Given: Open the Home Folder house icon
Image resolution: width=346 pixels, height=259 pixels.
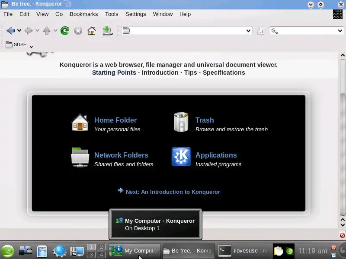Looking at the screenshot, I should tap(80, 123).
